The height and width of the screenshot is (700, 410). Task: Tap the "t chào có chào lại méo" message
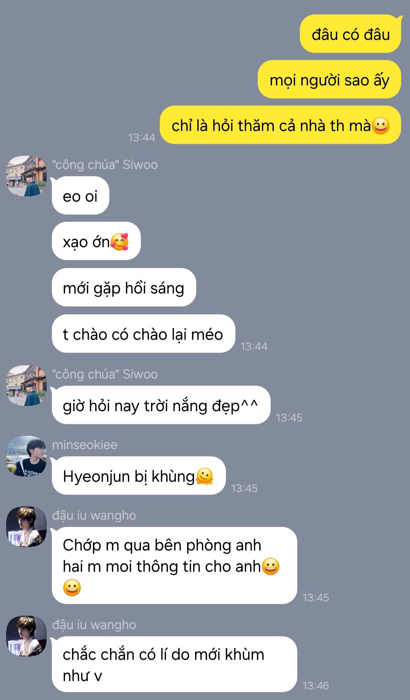tap(143, 334)
